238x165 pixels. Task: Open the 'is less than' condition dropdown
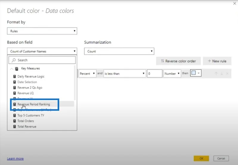point(125,74)
